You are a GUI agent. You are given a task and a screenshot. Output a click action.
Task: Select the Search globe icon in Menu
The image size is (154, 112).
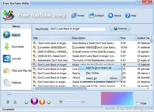[x=7, y=35]
